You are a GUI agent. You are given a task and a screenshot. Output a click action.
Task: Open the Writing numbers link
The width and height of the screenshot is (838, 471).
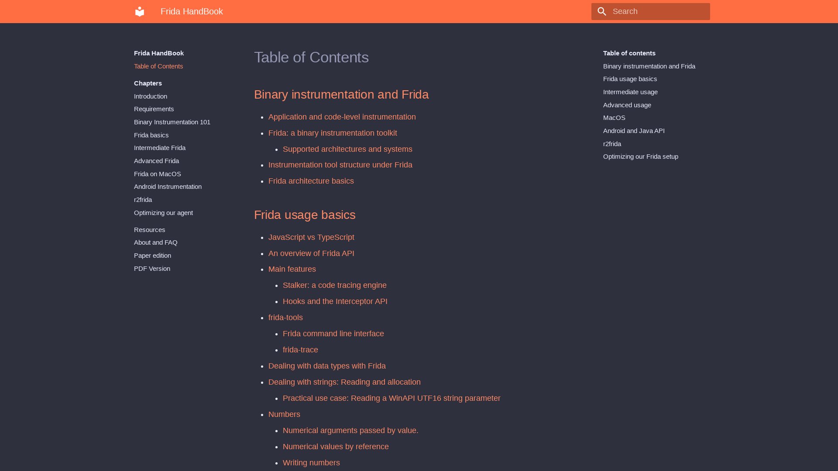point(311,463)
